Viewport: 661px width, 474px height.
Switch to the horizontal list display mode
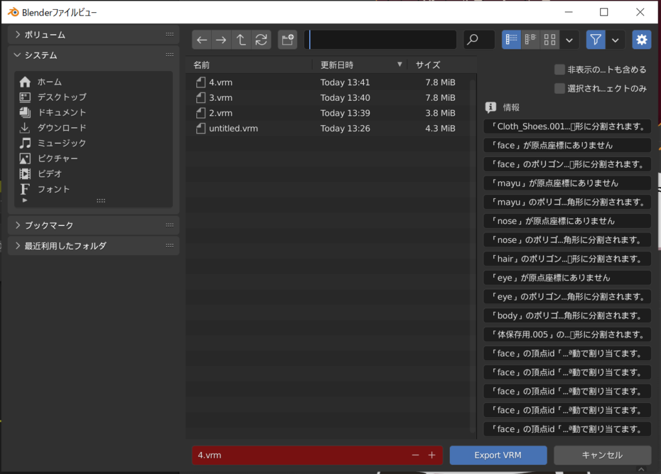click(530, 39)
